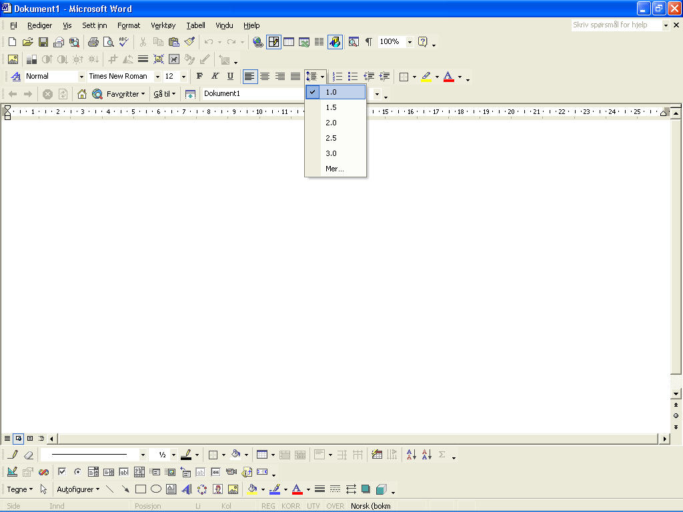Apply bulleted list formatting
This screenshot has width=683, height=512.
353,77
